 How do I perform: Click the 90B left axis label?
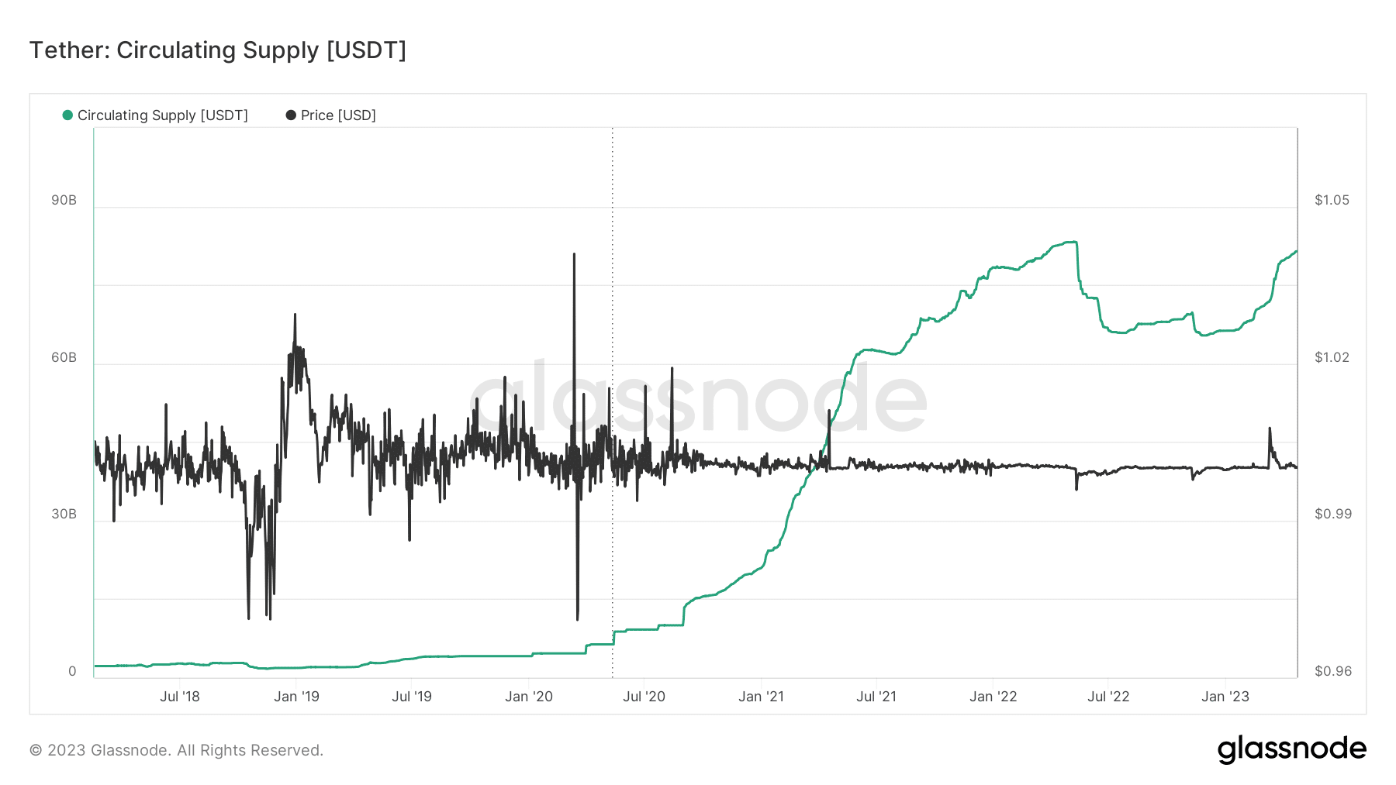[x=64, y=200]
